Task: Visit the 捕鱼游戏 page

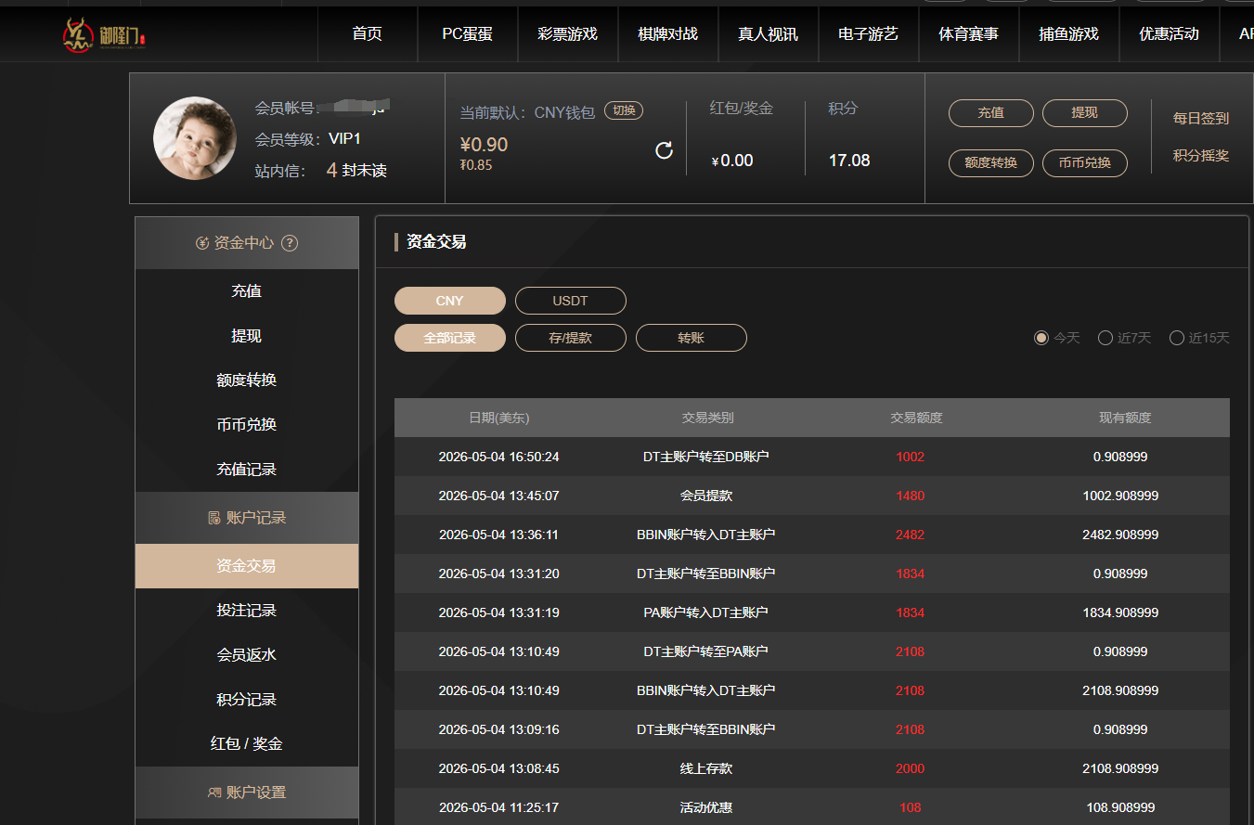Action: (1069, 34)
